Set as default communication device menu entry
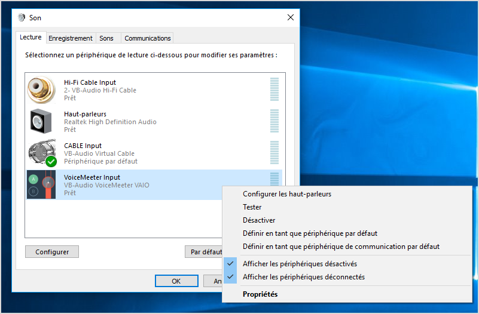This screenshot has height=314, width=479. [x=347, y=247]
